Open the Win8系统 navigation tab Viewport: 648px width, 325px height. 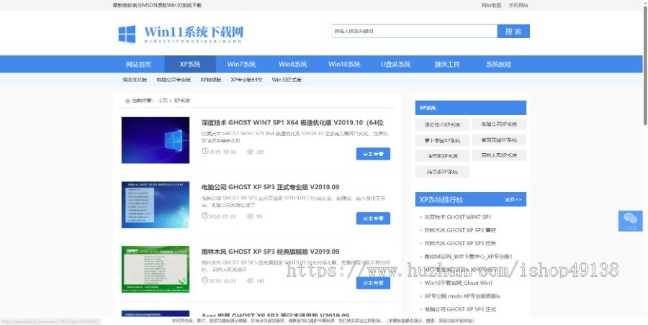[x=292, y=65]
